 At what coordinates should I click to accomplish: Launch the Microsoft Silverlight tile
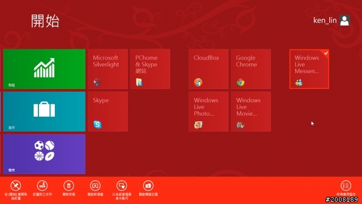(x=107, y=69)
